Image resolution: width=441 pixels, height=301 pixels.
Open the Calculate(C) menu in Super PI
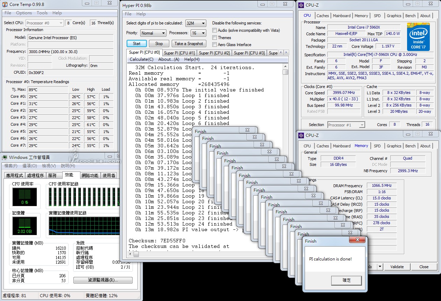[141, 59]
